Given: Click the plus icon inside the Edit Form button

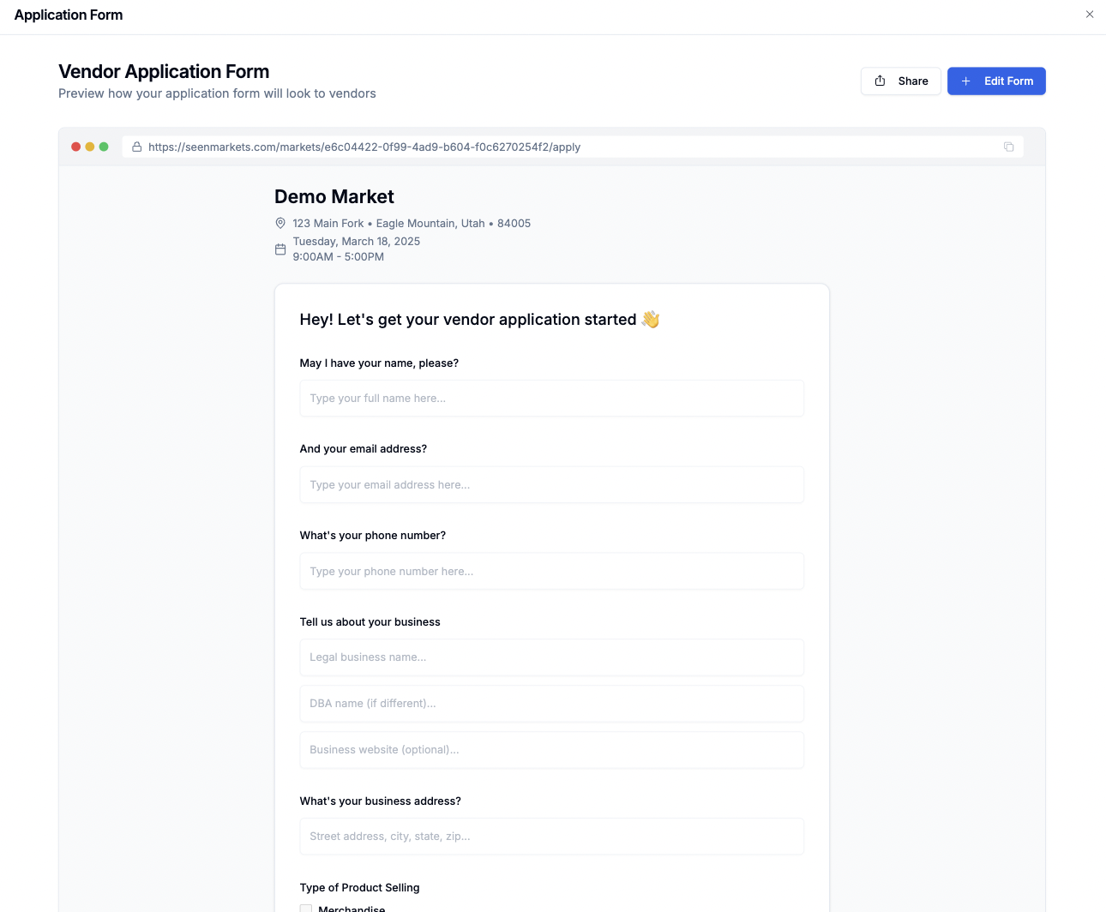Looking at the screenshot, I should 966,81.
